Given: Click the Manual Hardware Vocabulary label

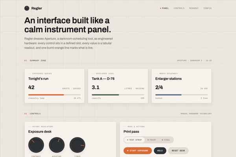Looking at the screenshot, I should (196, 113).
